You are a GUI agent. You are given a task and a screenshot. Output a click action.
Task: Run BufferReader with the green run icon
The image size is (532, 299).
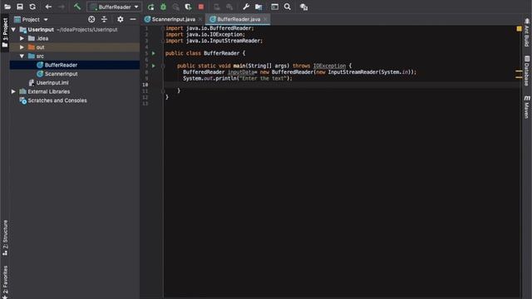150,7
